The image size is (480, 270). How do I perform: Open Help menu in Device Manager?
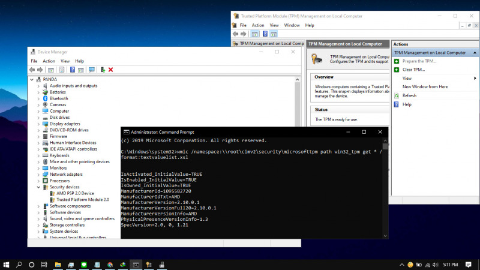pos(80,61)
